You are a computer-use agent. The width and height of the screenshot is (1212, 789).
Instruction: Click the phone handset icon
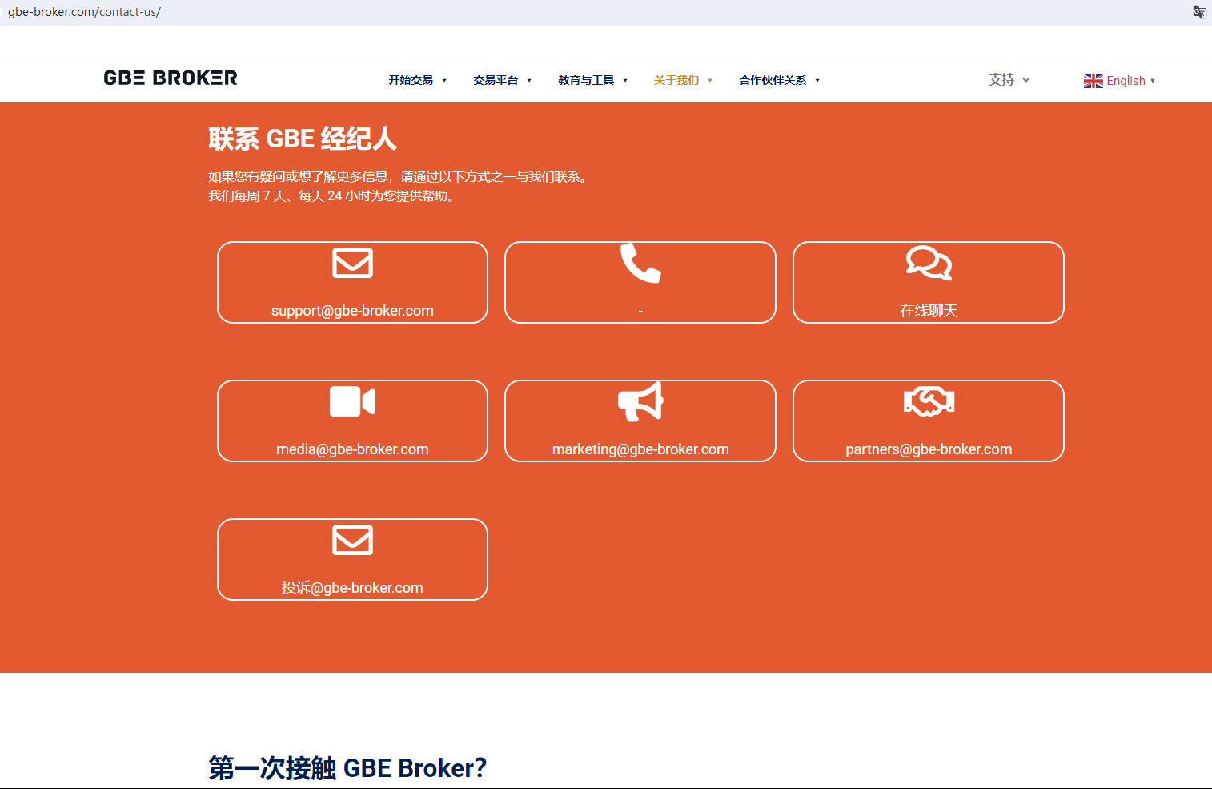coord(640,263)
